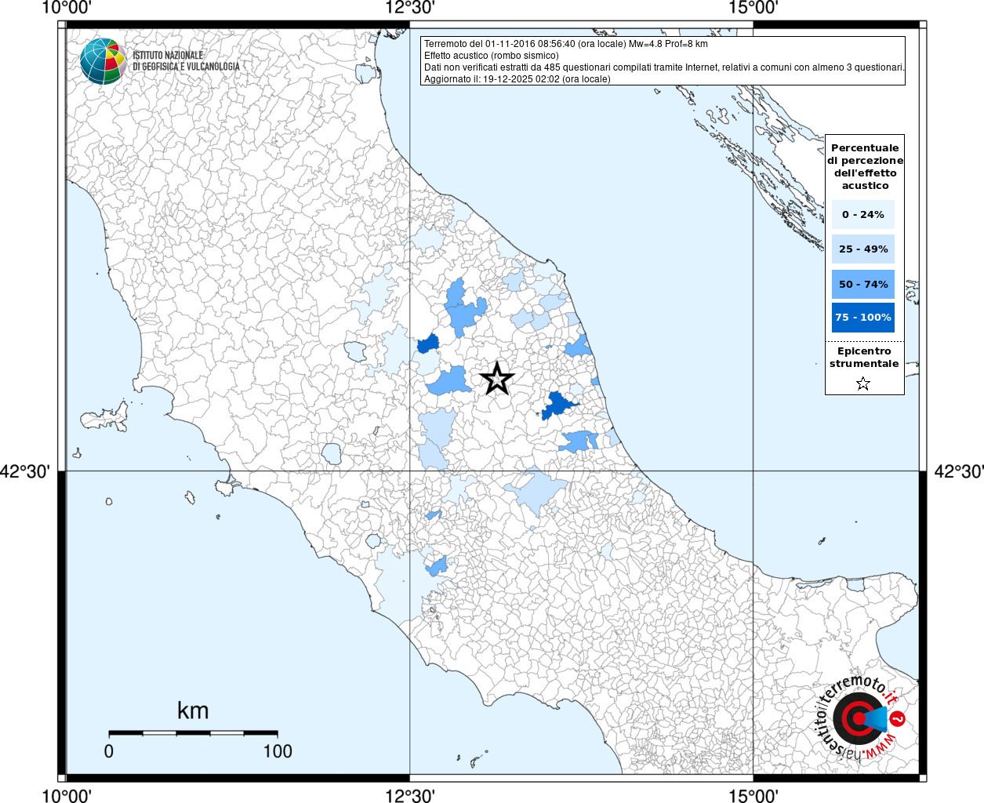Click the dark blue municipality east of epicenter
This screenshot has width=984, height=803.
tap(557, 405)
